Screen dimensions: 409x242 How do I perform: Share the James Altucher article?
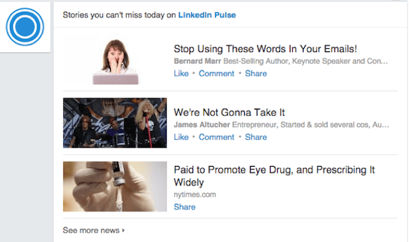[256, 137]
